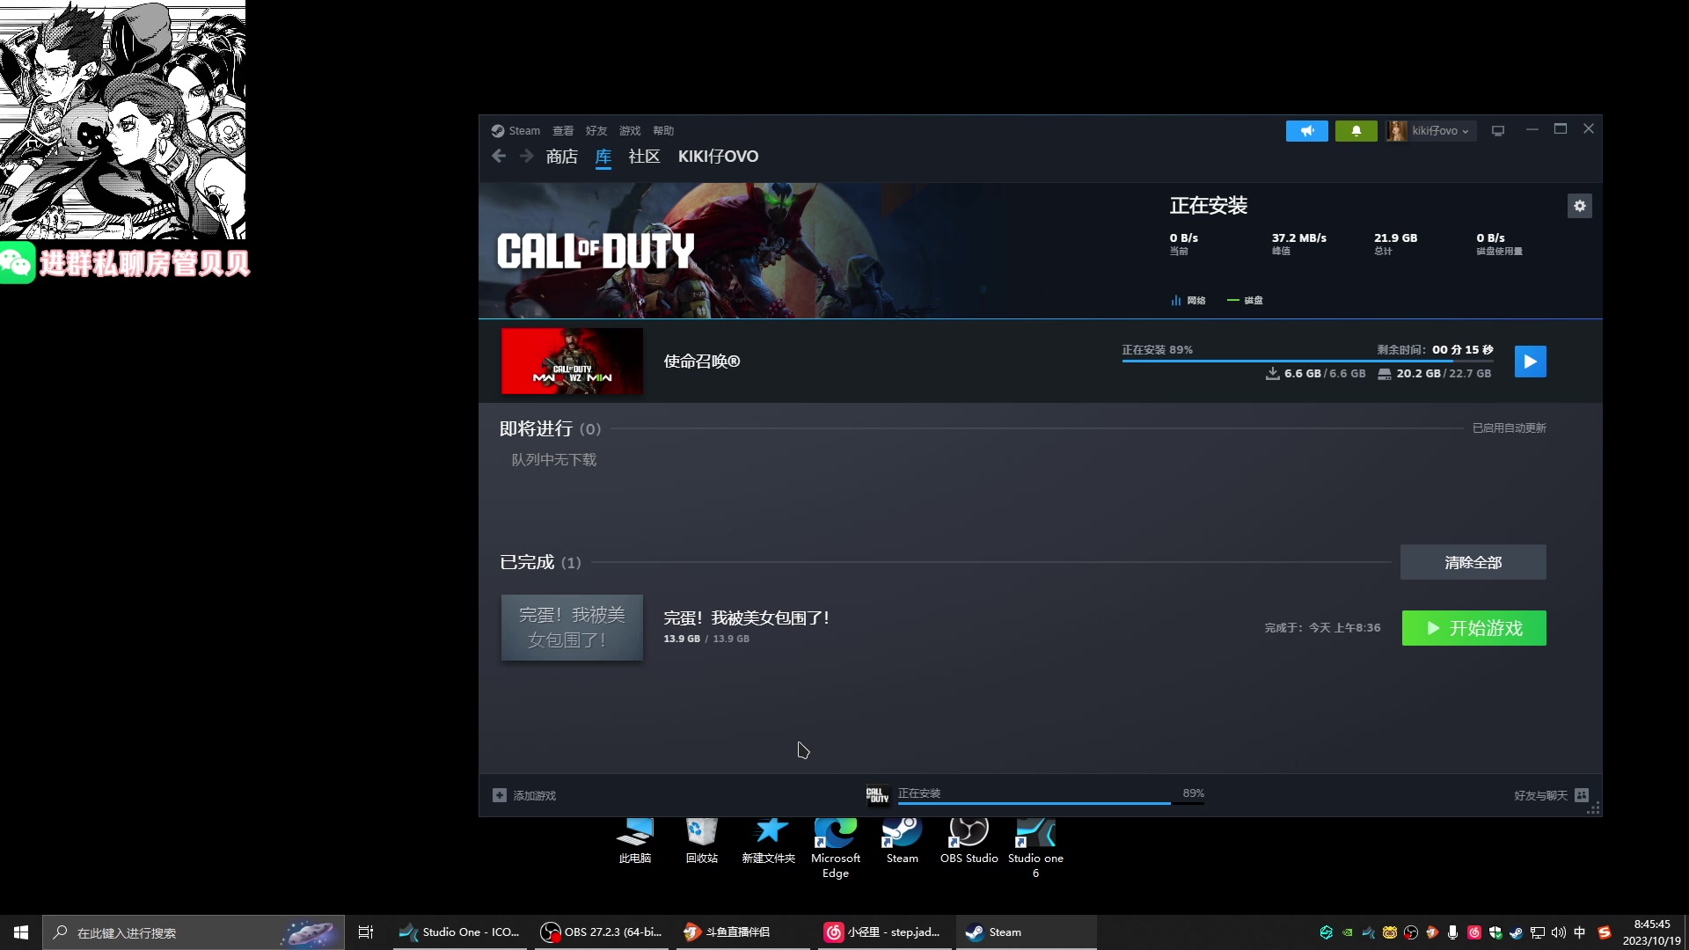Select the 完蛋！我被美女包围了 thumbnail
1689x950 pixels.
click(572, 628)
